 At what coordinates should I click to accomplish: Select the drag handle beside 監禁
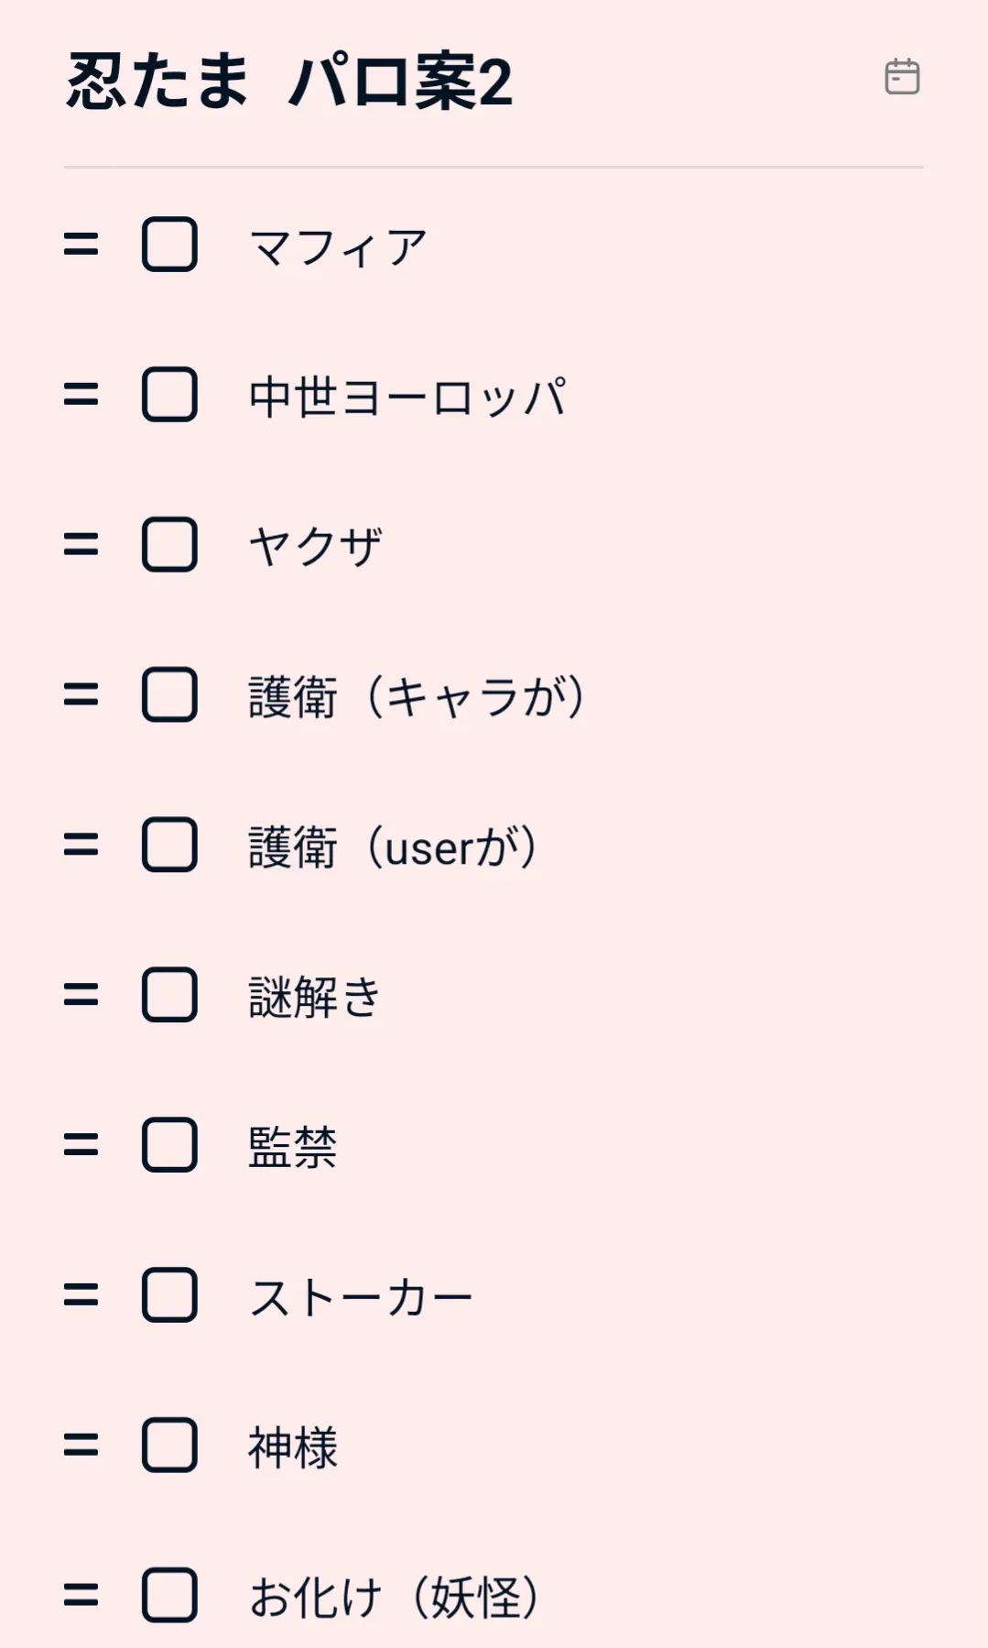pyautogui.click(x=81, y=1145)
